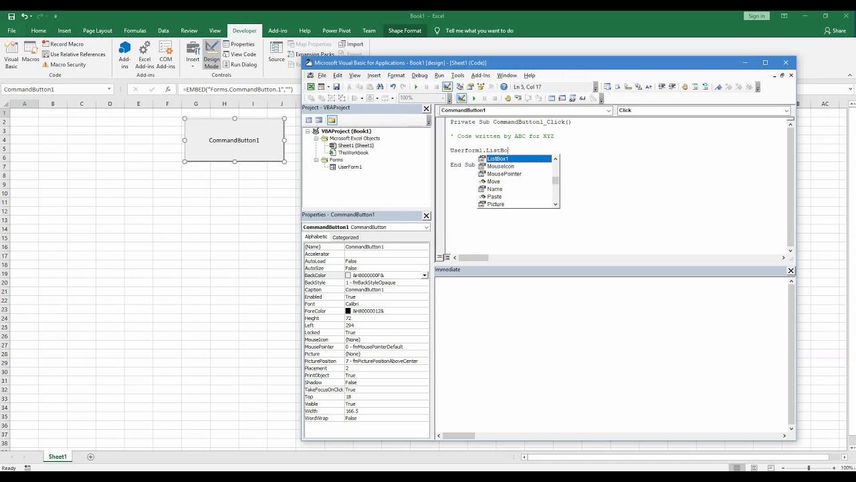
Task: Toggle Use Relative References
Action: (x=73, y=54)
